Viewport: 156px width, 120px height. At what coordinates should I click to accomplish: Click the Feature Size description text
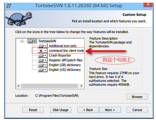pos(114,79)
